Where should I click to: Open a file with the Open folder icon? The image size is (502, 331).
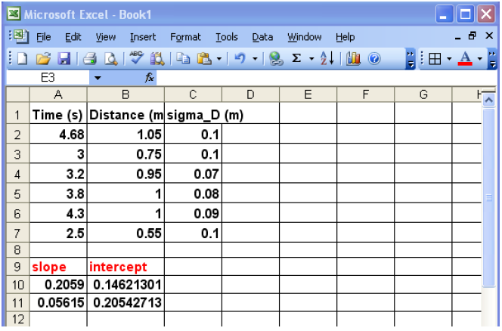(45, 57)
